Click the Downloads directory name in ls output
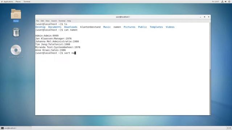 pyautogui.click(x=71, y=27)
